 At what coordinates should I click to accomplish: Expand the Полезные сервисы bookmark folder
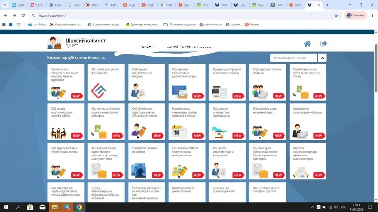[180, 24]
